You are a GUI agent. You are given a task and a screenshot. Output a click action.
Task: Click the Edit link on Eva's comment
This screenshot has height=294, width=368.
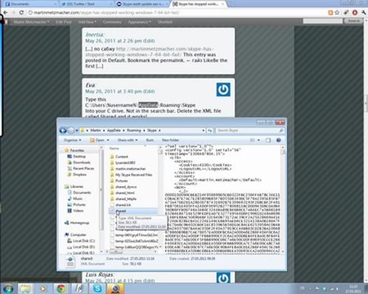(x=149, y=91)
